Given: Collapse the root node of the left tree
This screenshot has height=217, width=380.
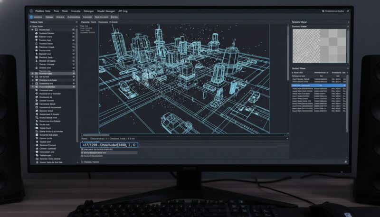Looking at the screenshot, I should (32, 26).
